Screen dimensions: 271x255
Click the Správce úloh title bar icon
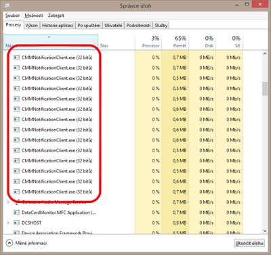7,5
